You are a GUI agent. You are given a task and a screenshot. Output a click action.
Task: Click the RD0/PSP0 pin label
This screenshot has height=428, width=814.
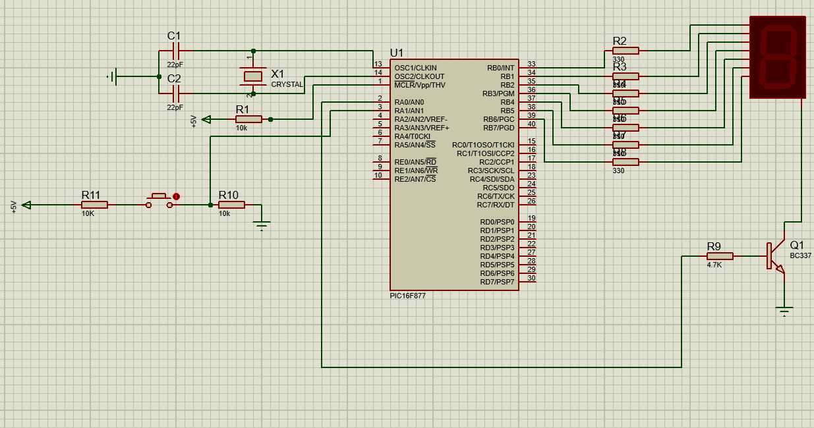(x=497, y=222)
